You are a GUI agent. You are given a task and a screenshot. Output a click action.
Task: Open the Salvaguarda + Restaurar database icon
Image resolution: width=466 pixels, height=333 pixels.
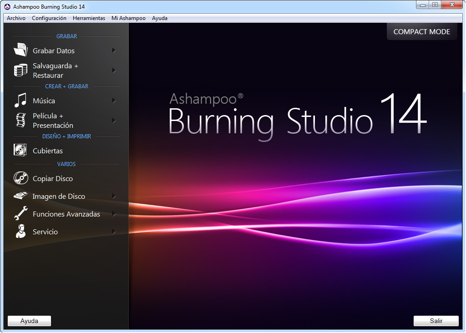pos(20,71)
